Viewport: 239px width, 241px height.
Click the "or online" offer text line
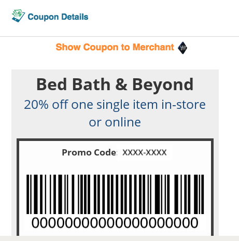[x=115, y=122]
